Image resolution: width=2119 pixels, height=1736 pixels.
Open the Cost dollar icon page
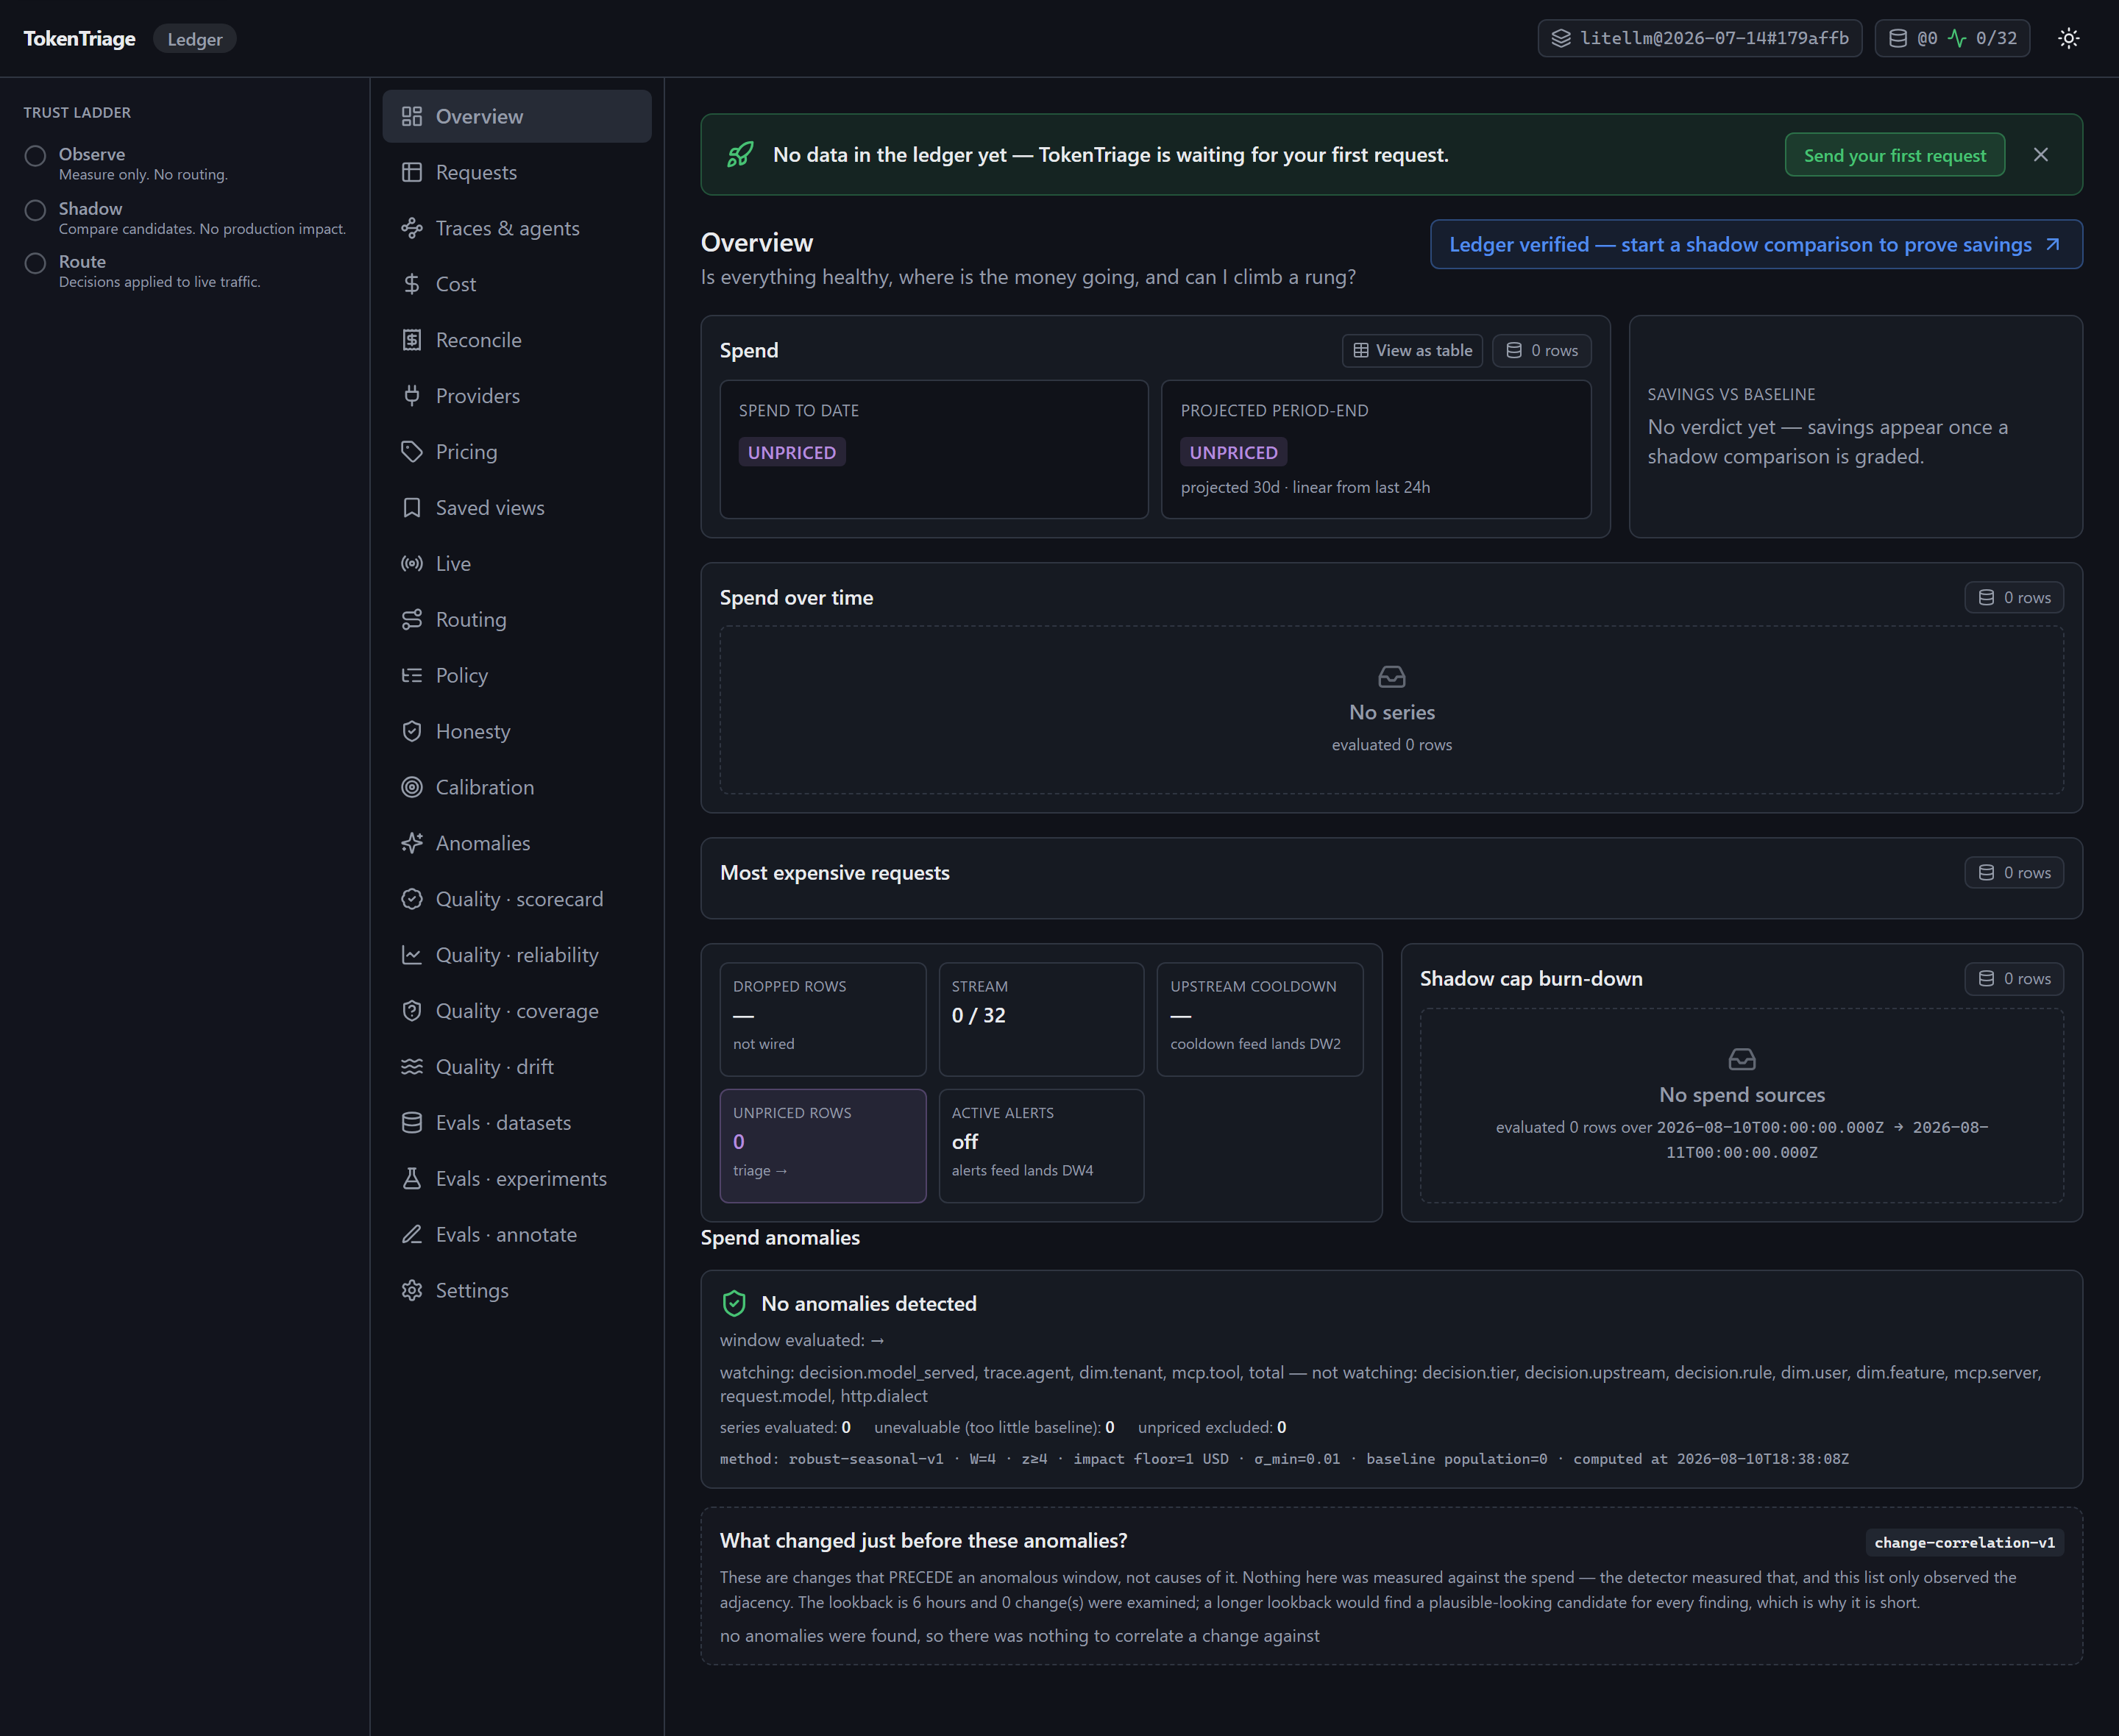(411, 284)
